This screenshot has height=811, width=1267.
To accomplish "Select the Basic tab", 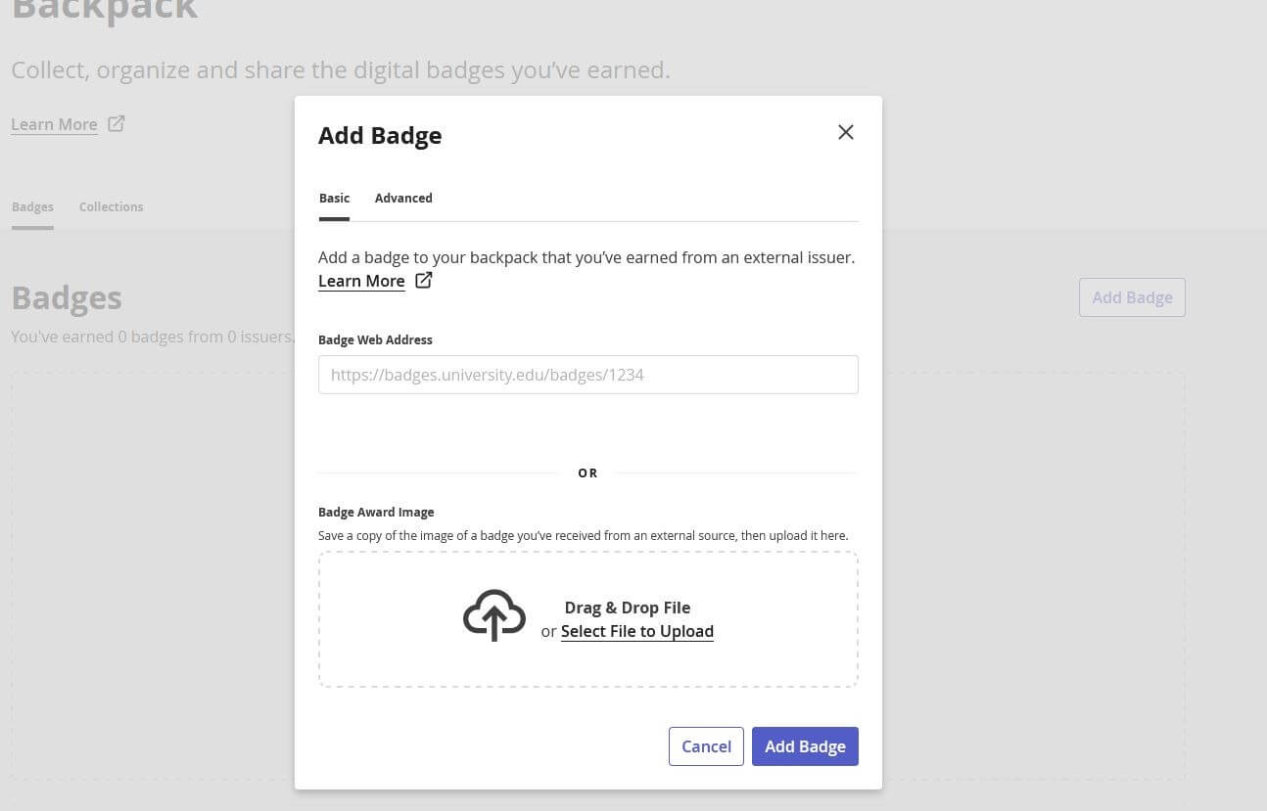I will 334,198.
